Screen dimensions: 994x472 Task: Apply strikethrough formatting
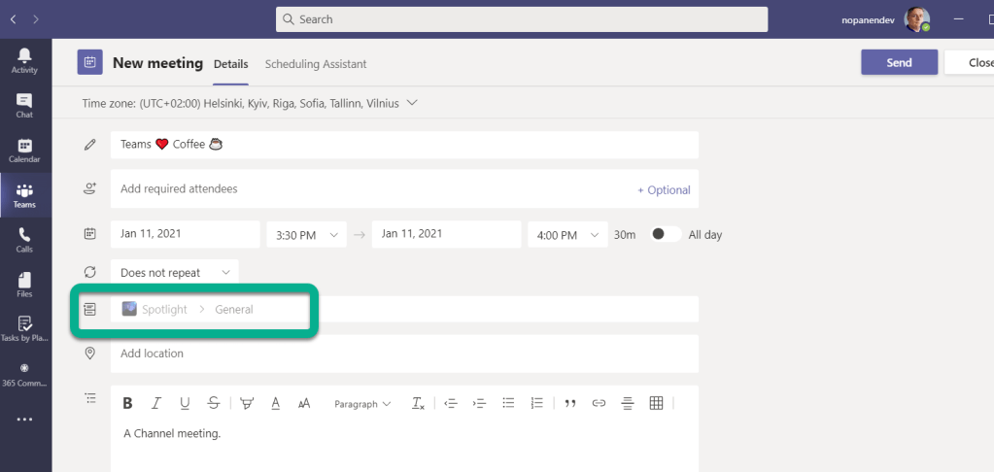pos(213,403)
